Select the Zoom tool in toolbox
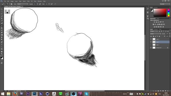Image resolution: width=171 pixels, height=96 pixels. [2, 54]
